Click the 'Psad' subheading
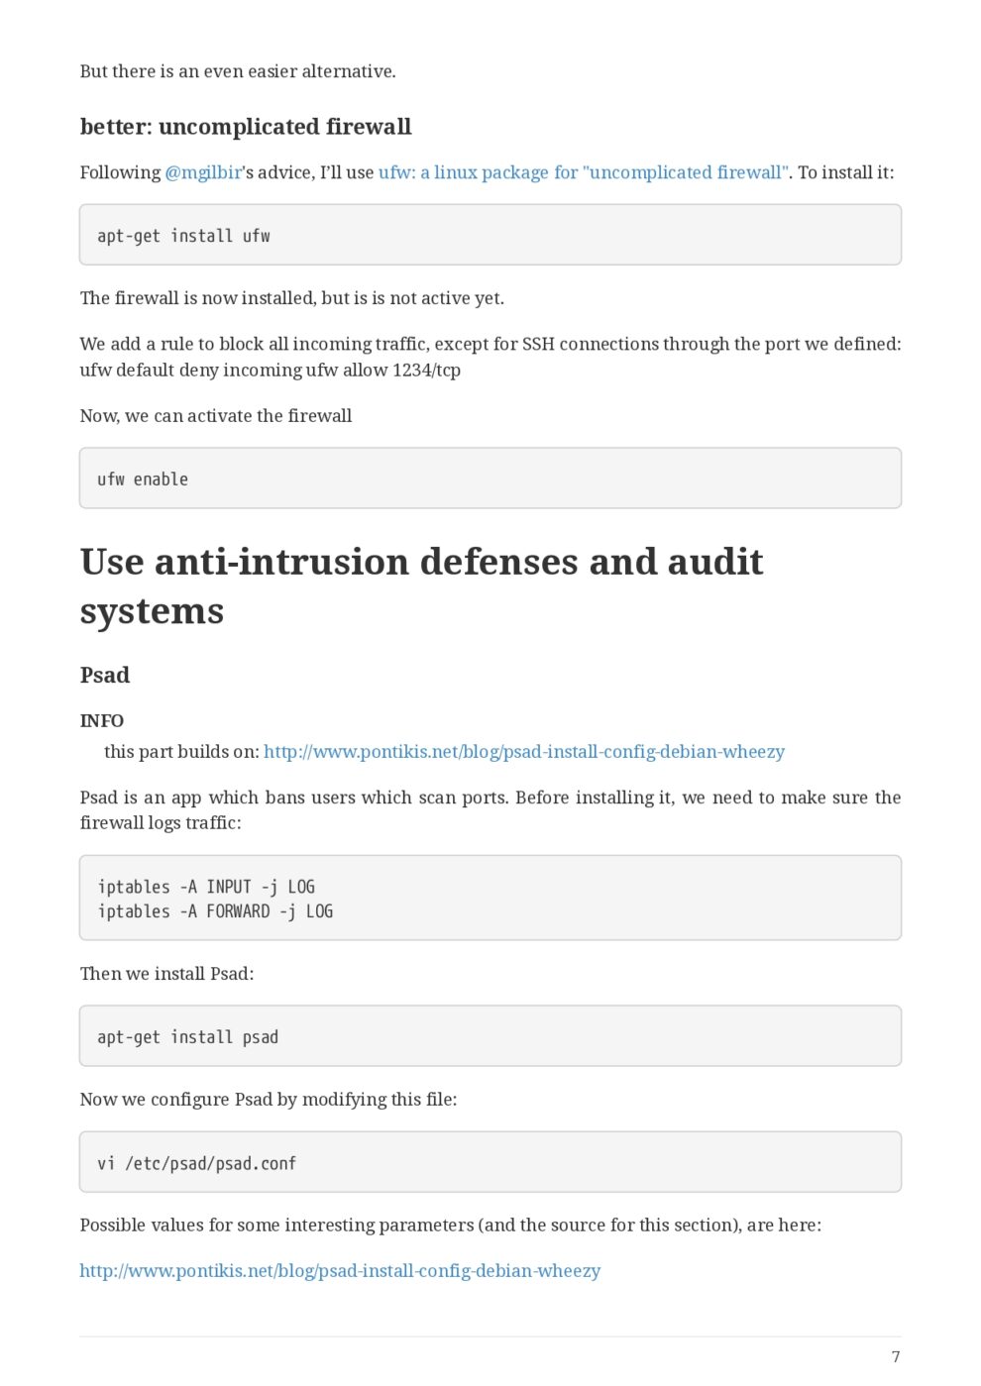The image size is (981, 1386). coord(105,676)
